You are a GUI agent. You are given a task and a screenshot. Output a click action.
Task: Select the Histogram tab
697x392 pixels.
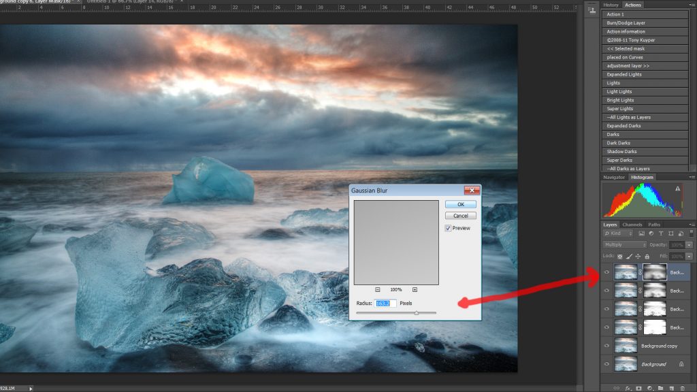point(642,177)
